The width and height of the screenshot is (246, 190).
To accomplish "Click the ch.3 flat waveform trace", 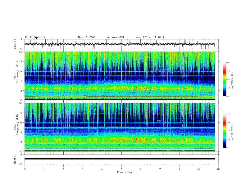I will [x=120, y=159].
